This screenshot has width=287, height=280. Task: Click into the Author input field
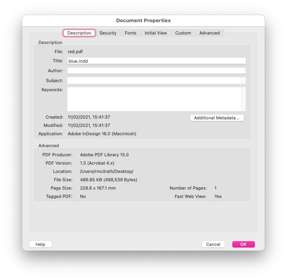pos(157,71)
